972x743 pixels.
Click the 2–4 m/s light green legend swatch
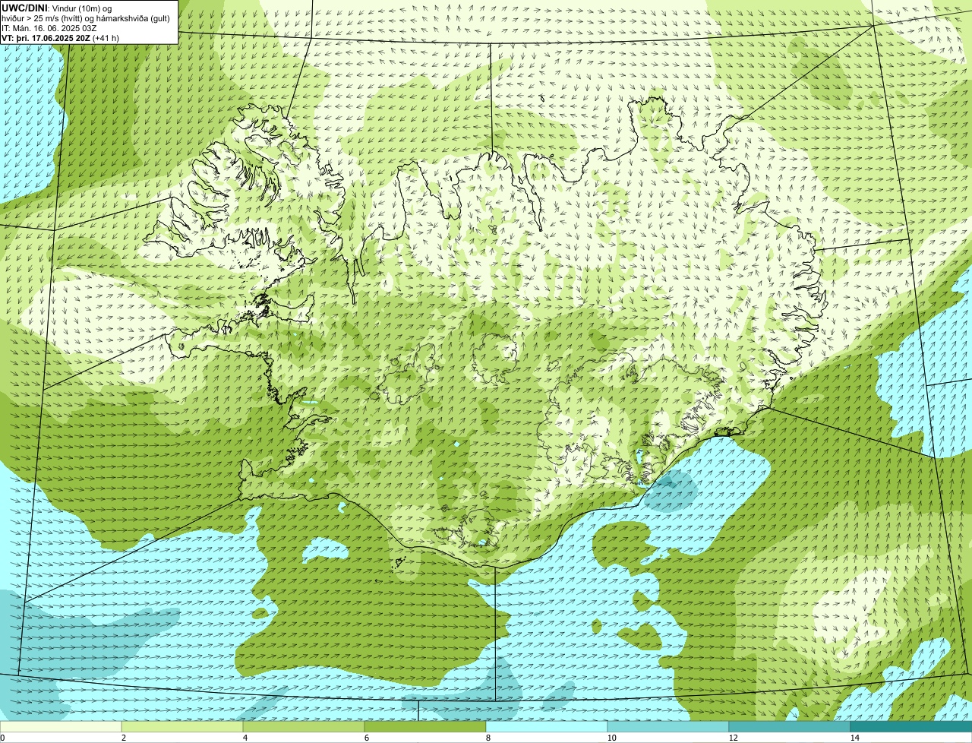(x=182, y=727)
